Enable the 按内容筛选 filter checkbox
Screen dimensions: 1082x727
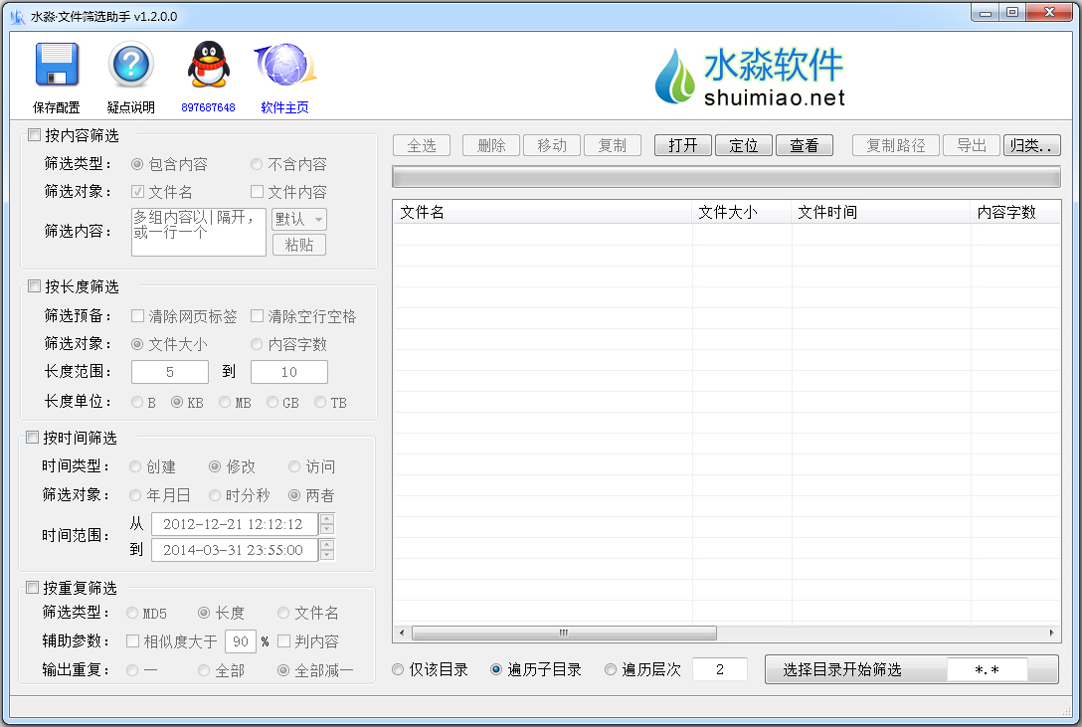[x=33, y=135]
